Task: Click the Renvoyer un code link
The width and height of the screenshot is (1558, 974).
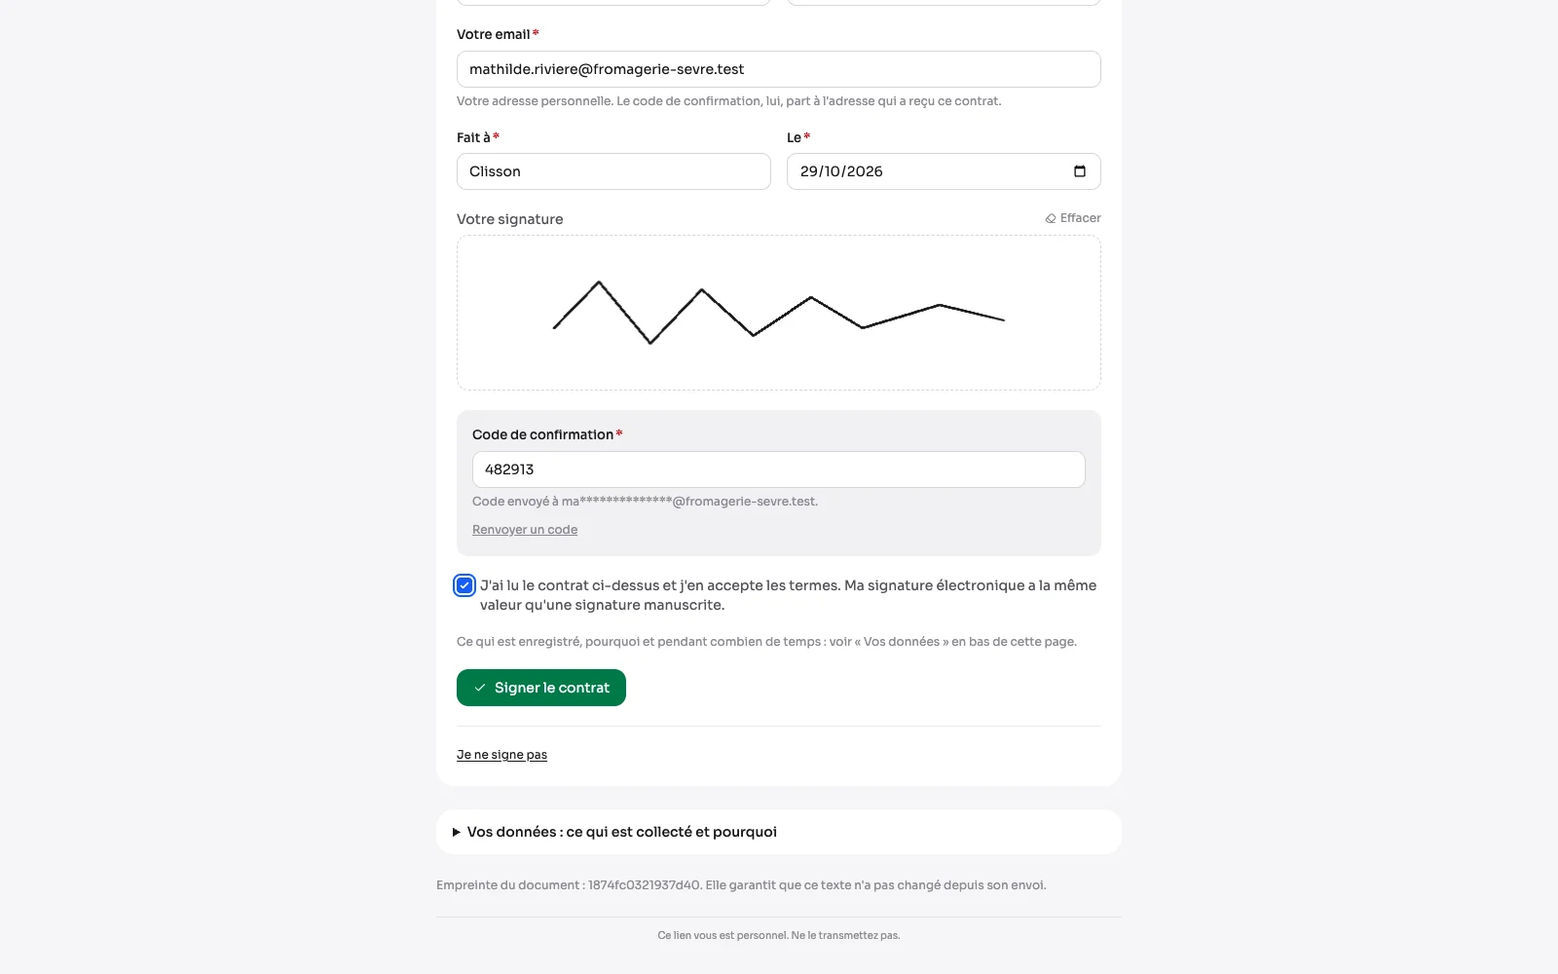Action: point(525,530)
